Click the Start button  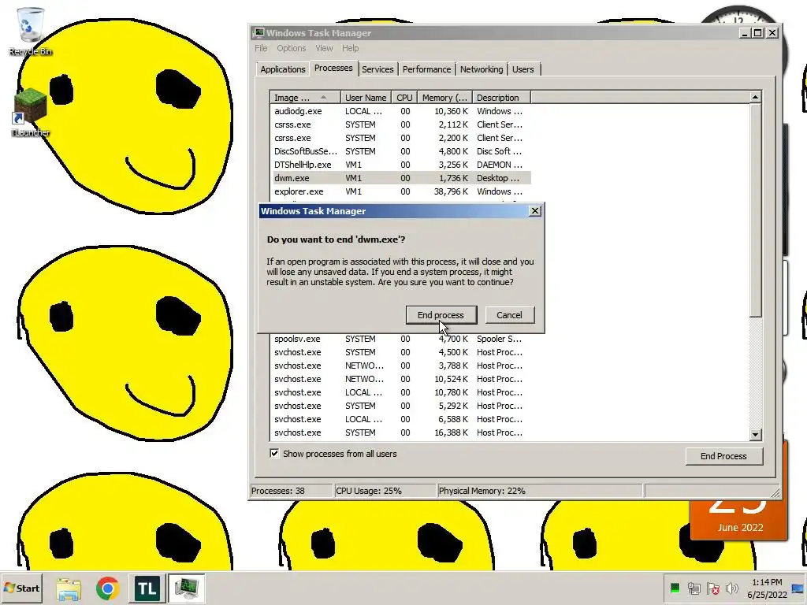click(x=21, y=588)
